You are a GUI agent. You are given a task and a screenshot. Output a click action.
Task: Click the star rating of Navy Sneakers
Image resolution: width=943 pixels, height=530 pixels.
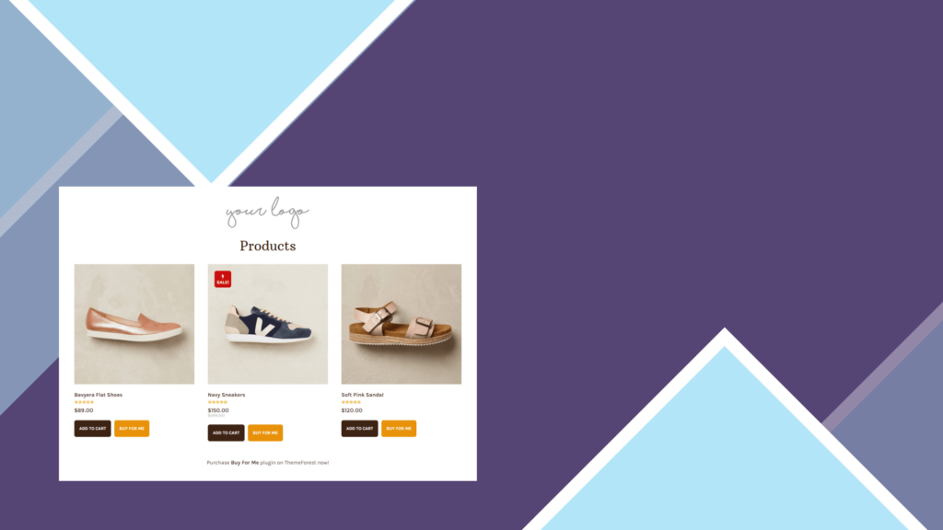tap(217, 402)
